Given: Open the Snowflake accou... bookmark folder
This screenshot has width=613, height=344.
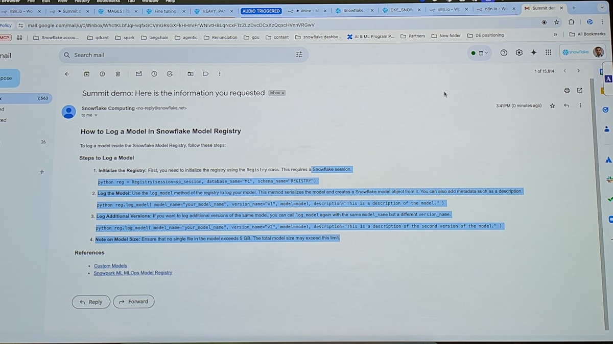Looking at the screenshot, I should tap(56, 37).
